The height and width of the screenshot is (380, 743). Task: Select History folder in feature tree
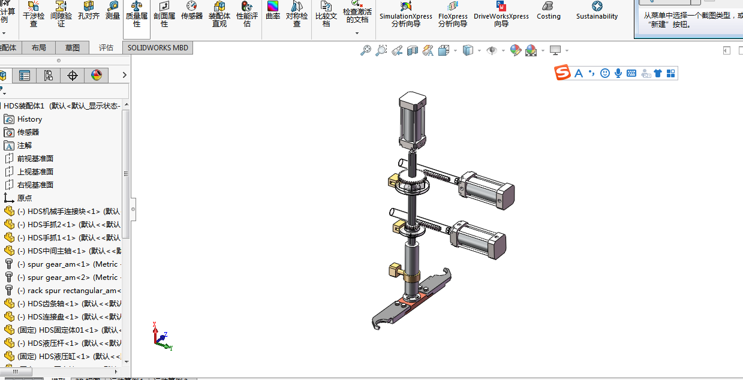pyautogui.click(x=29, y=119)
